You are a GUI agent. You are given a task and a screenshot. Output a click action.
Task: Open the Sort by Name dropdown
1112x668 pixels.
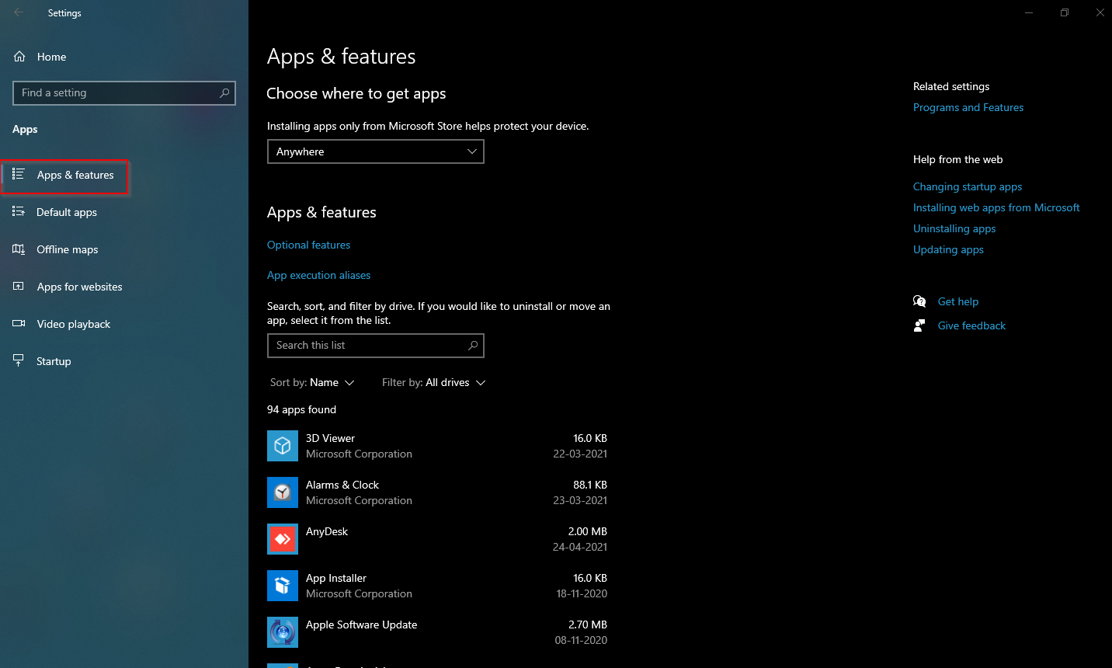coord(312,382)
